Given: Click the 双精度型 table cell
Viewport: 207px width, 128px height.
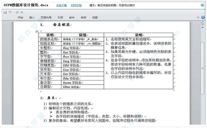Looking at the screenshot, I should pyautogui.click(x=50, y=65).
